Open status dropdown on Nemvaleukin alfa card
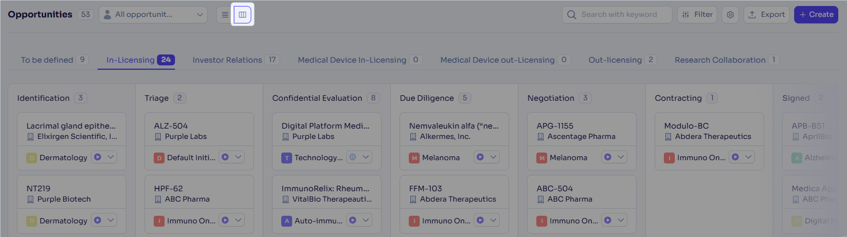Viewport: 847px width, 237px height. pyautogui.click(x=487, y=157)
